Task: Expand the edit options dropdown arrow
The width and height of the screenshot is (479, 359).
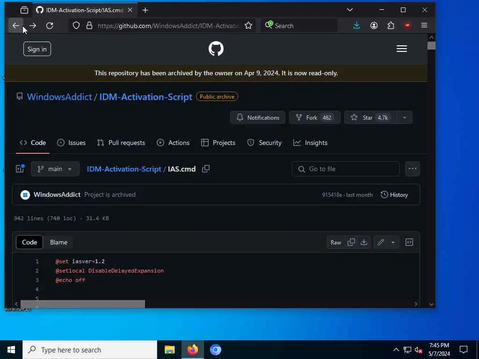Action: (393, 243)
